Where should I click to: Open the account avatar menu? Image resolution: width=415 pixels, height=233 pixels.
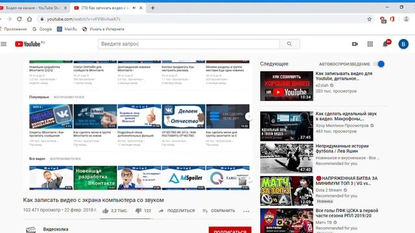tap(403, 44)
